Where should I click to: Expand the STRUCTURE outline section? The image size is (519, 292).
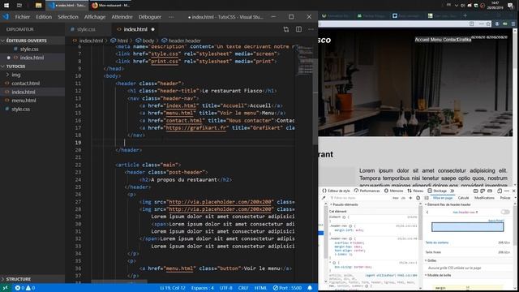32,279
